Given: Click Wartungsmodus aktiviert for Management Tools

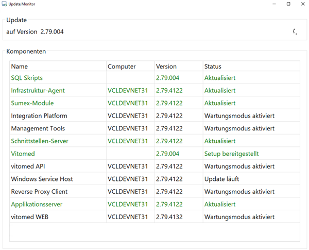Looking at the screenshot, I should point(239,128).
